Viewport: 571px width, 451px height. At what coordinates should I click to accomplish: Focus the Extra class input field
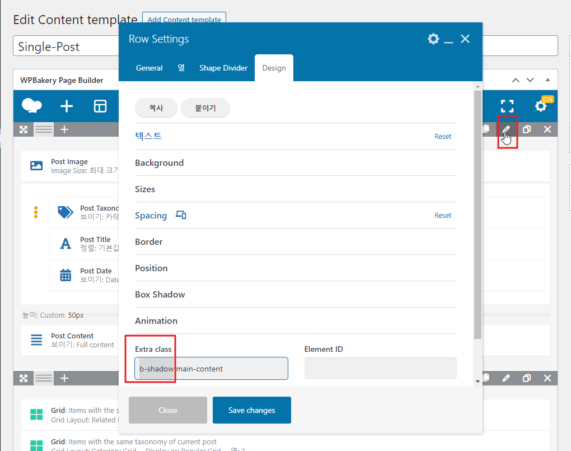(x=211, y=369)
